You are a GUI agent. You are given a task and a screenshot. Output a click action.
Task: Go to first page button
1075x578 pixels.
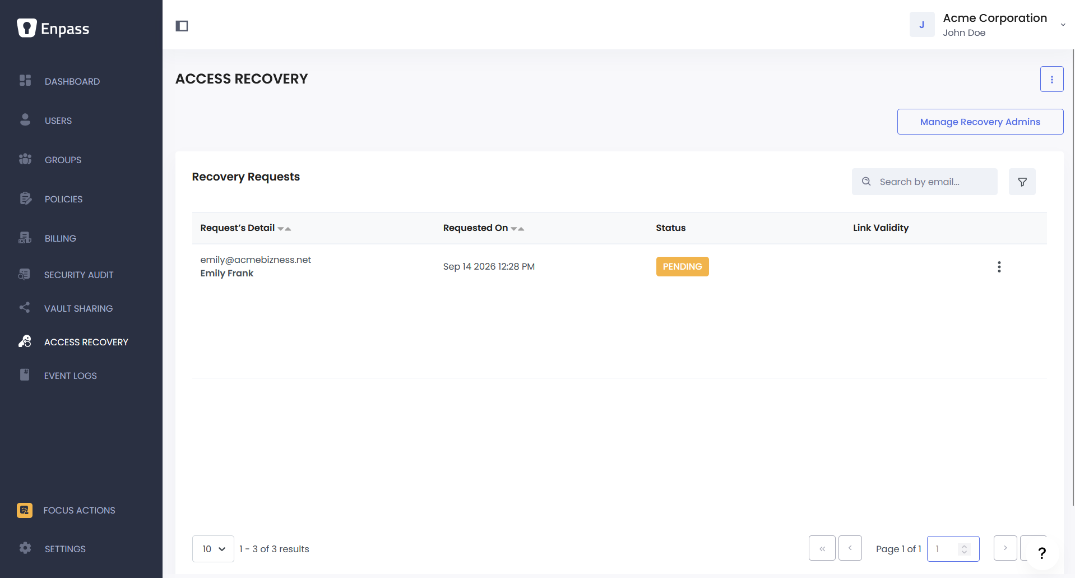coord(822,548)
